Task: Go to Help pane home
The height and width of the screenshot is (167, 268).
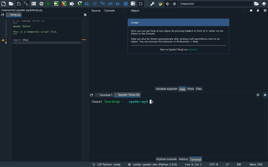Action: click(251, 10)
